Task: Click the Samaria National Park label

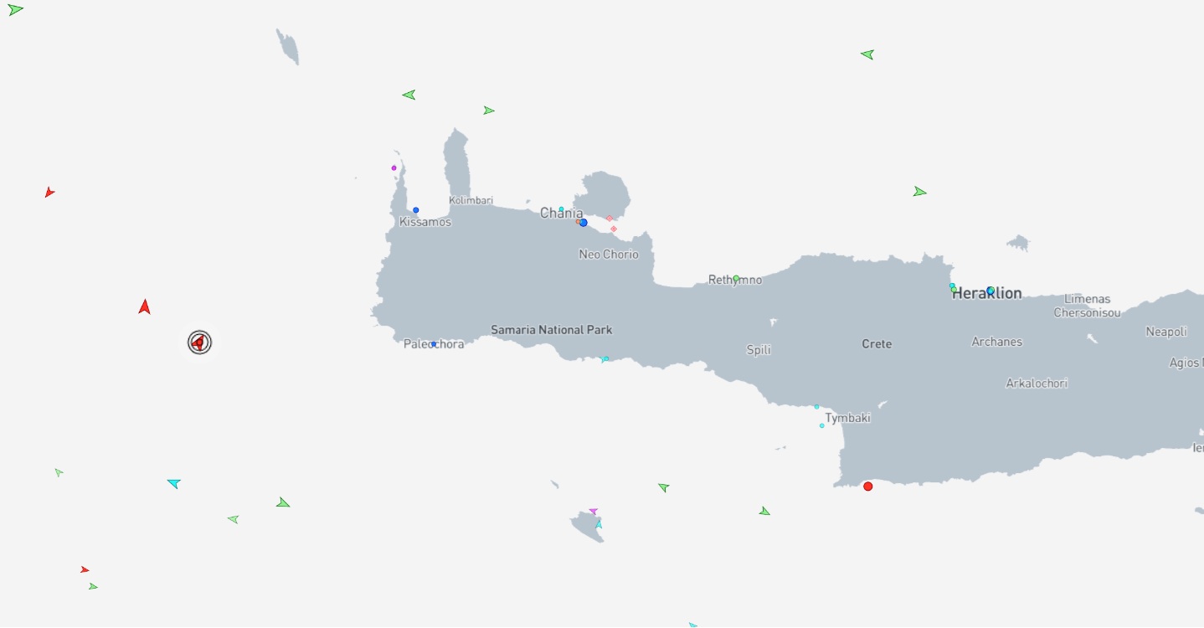Action: tap(551, 330)
